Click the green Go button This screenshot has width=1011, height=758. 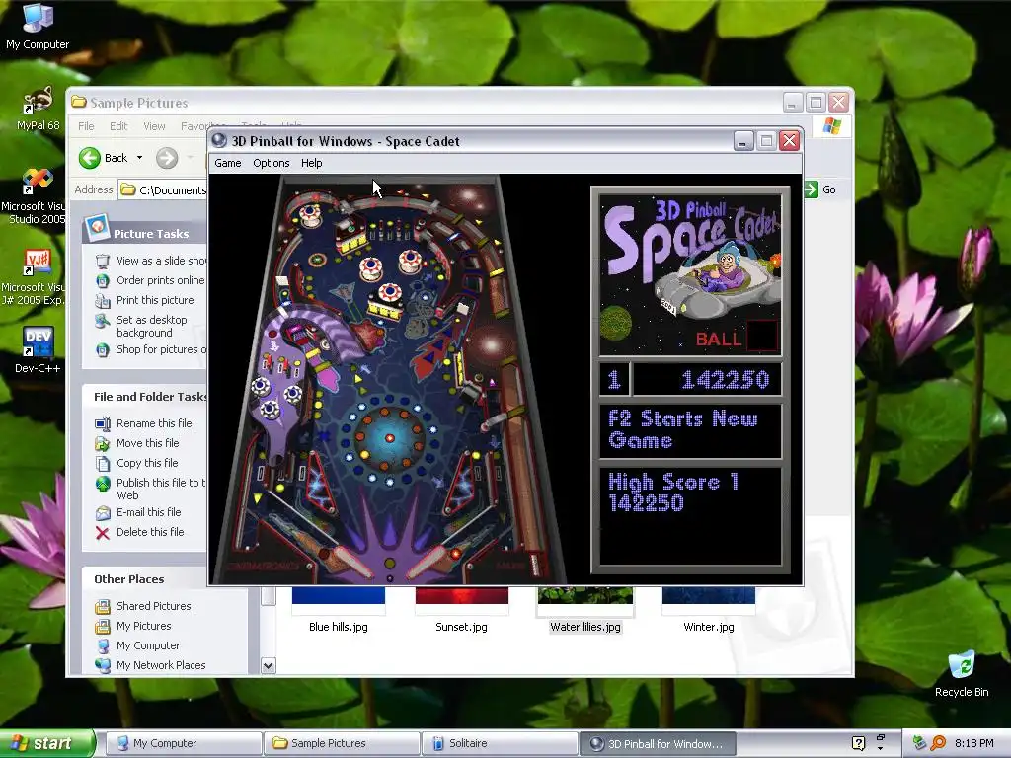[x=820, y=189]
